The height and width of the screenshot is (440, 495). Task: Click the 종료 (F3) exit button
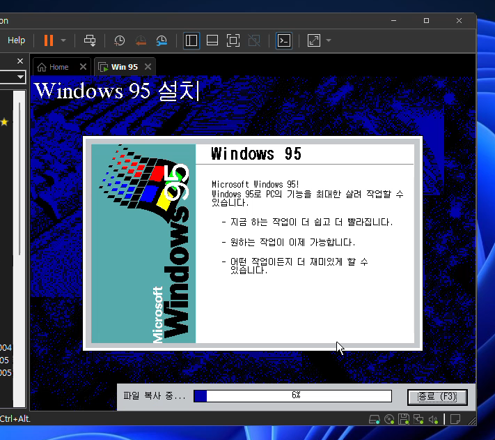[x=437, y=397]
